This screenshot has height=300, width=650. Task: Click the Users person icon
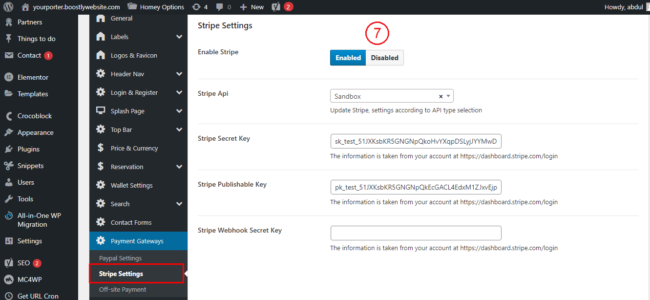(x=9, y=182)
